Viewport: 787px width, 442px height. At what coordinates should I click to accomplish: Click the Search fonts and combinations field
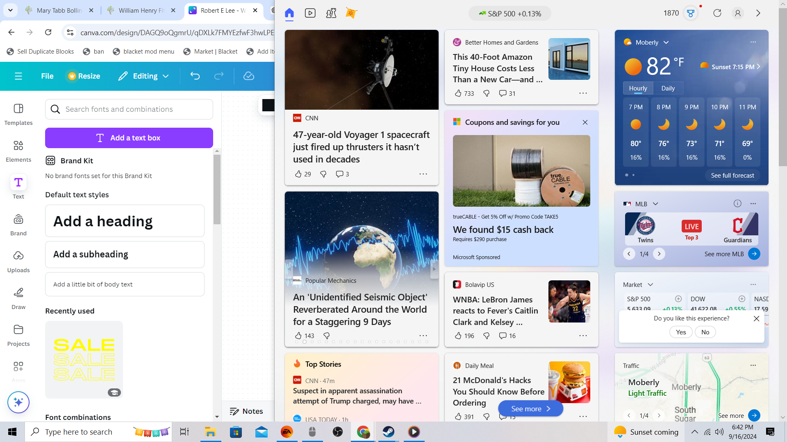coord(129,109)
